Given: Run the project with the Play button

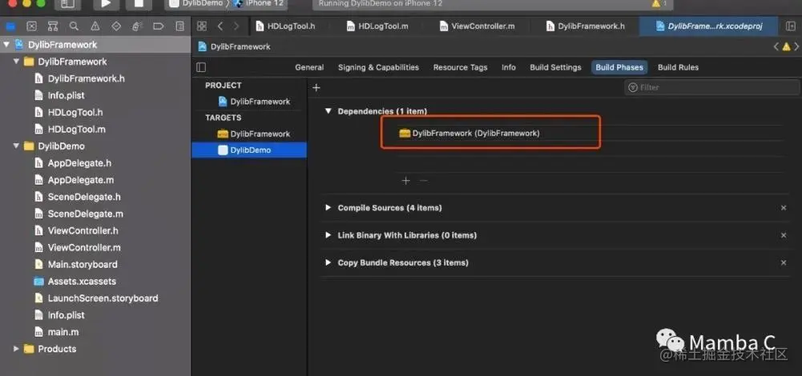Looking at the screenshot, I should pos(106,4).
